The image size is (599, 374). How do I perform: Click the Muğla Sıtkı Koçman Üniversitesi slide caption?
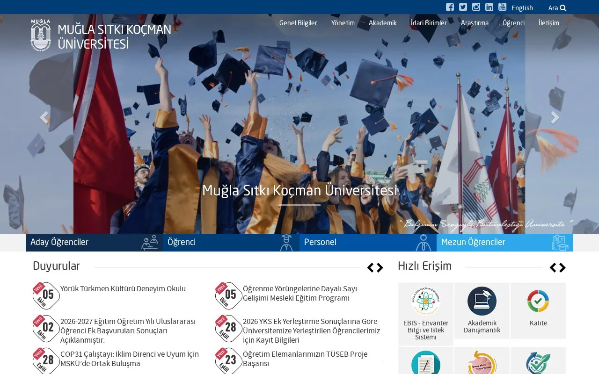(299, 191)
